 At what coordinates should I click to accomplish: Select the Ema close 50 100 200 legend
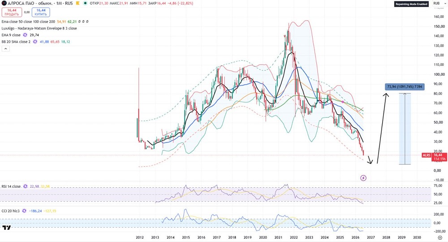tap(28, 22)
